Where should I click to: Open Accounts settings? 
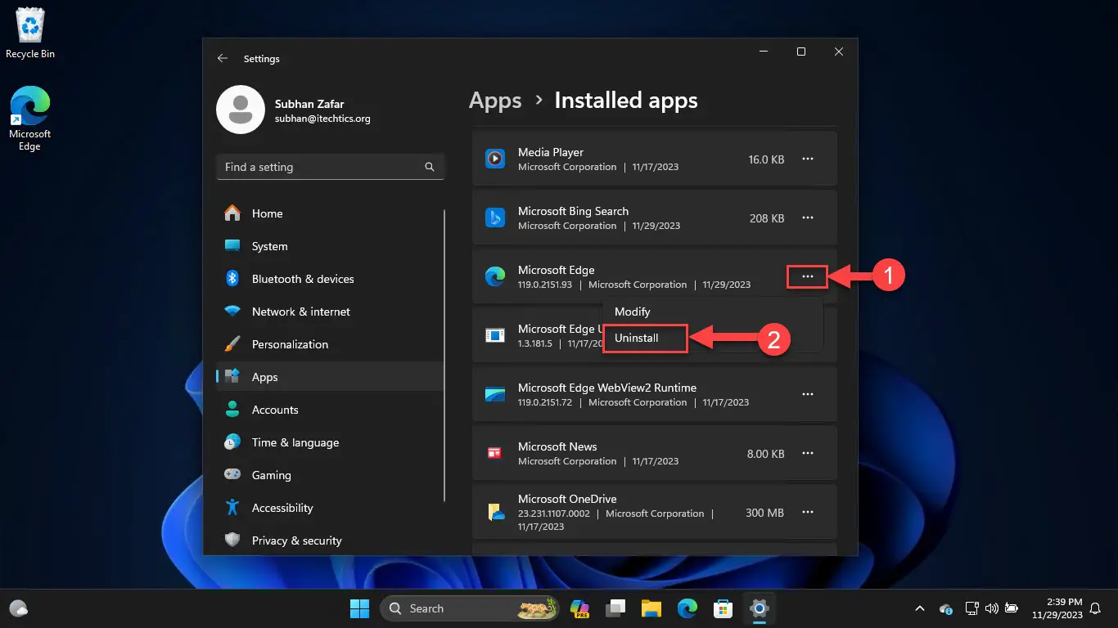[x=330, y=410]
